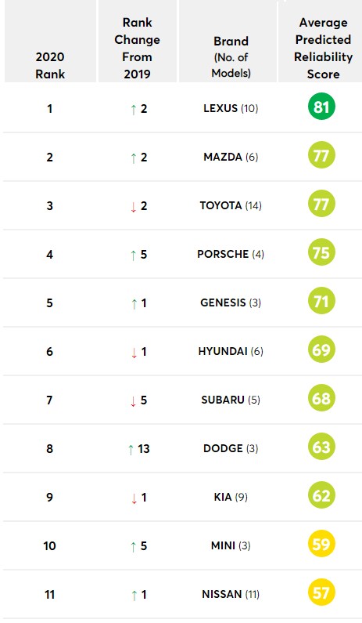
Task: Open the GENESIS brand entry
Action: (x=231, y=302)
